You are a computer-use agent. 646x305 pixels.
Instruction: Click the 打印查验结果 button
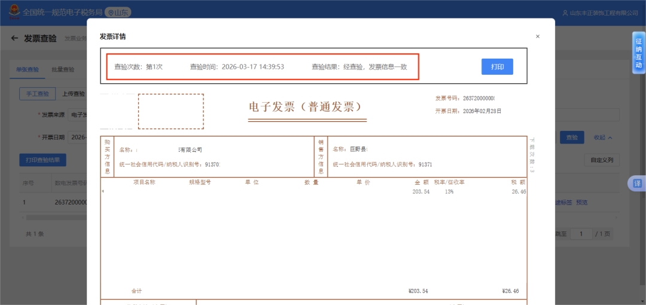coord(43,160)
